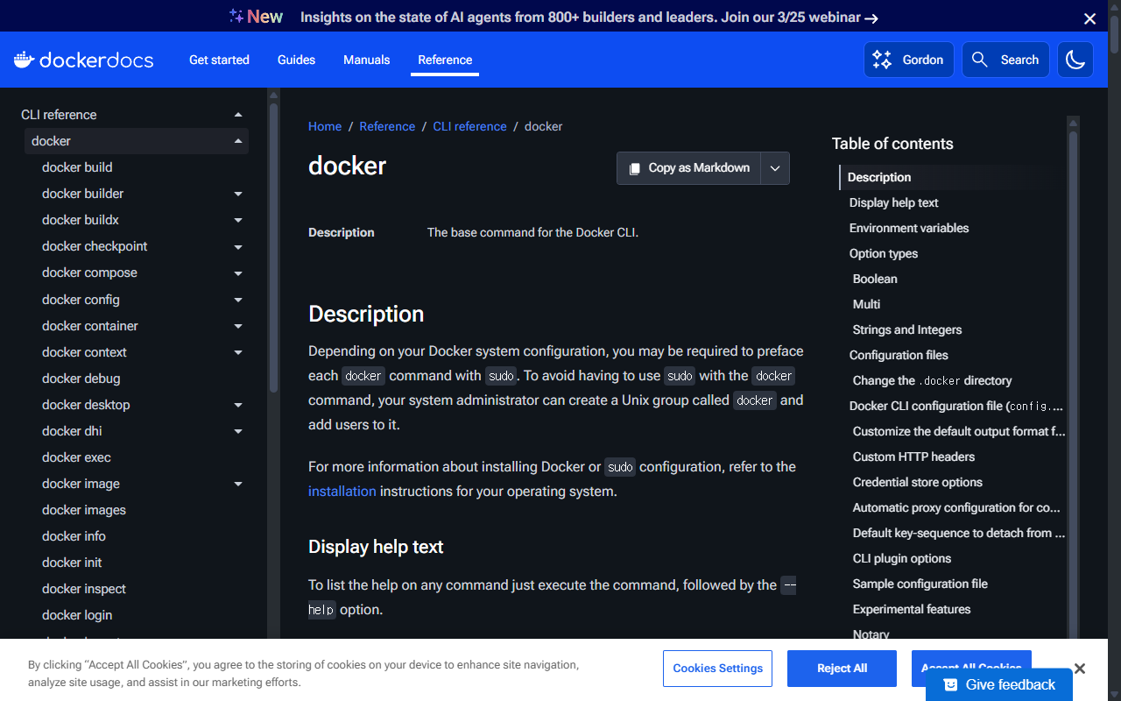Viewport: 1121px width, 701px height.
Task: Open the Manuals tab
Action: (x=366, y=60)
